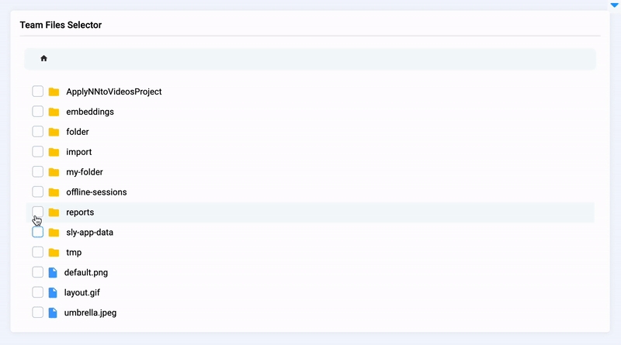The height and width of the screenshot is (345, 621).
Task: Click the umbrella.jpeg file name
Action: click(x=90, y=313)
